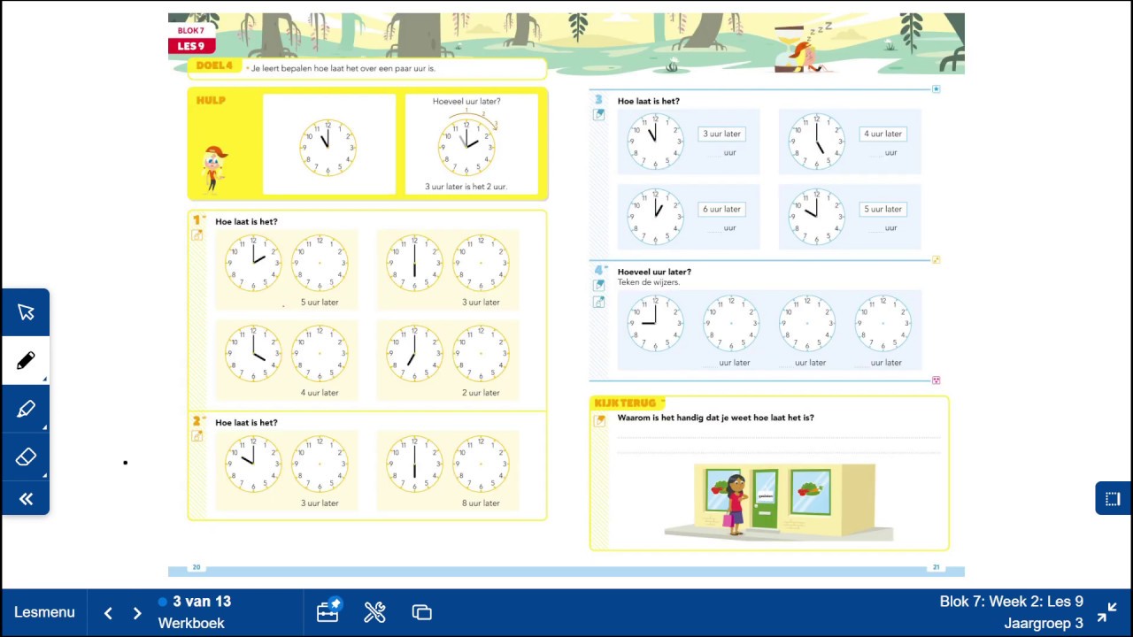Screen dimensions: 1133x637
Task: Click 'Blok 7: Week 2: Les 9' title
Action: pyautogui.click(x=1011, y=602)
